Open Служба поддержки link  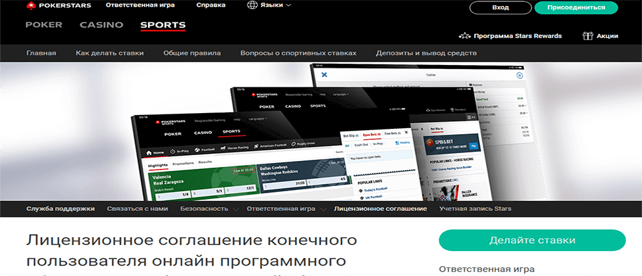click(61, 208)
